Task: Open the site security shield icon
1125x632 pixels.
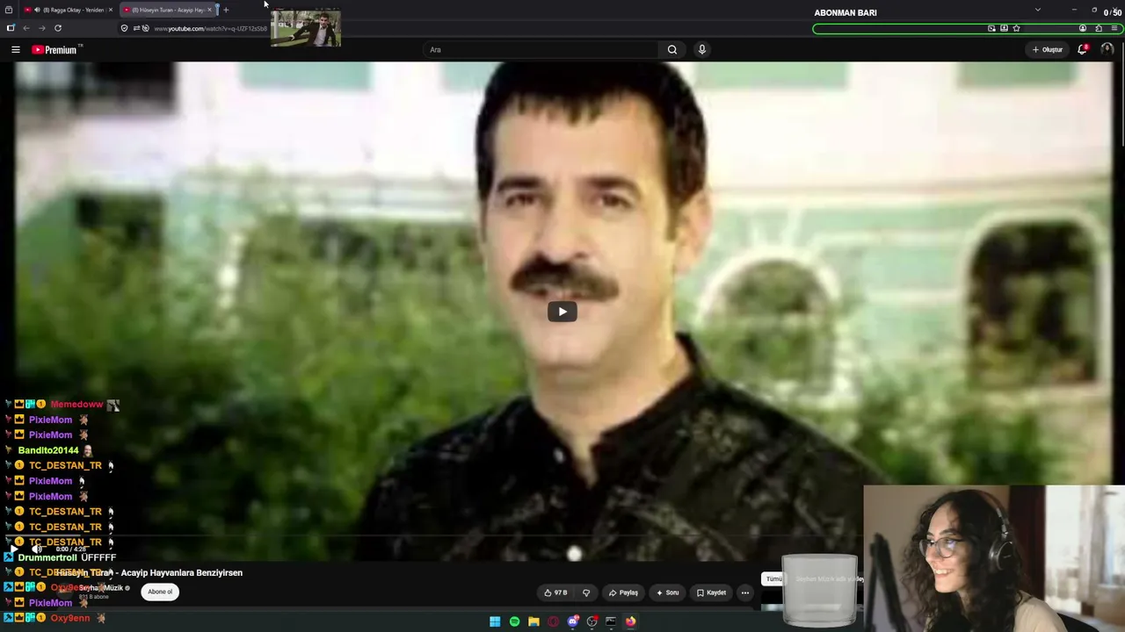Action: [124, 28]
